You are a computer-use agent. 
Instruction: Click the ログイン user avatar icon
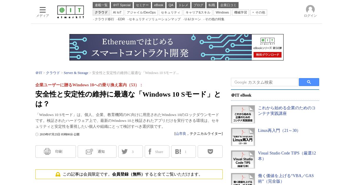(310, 9)
